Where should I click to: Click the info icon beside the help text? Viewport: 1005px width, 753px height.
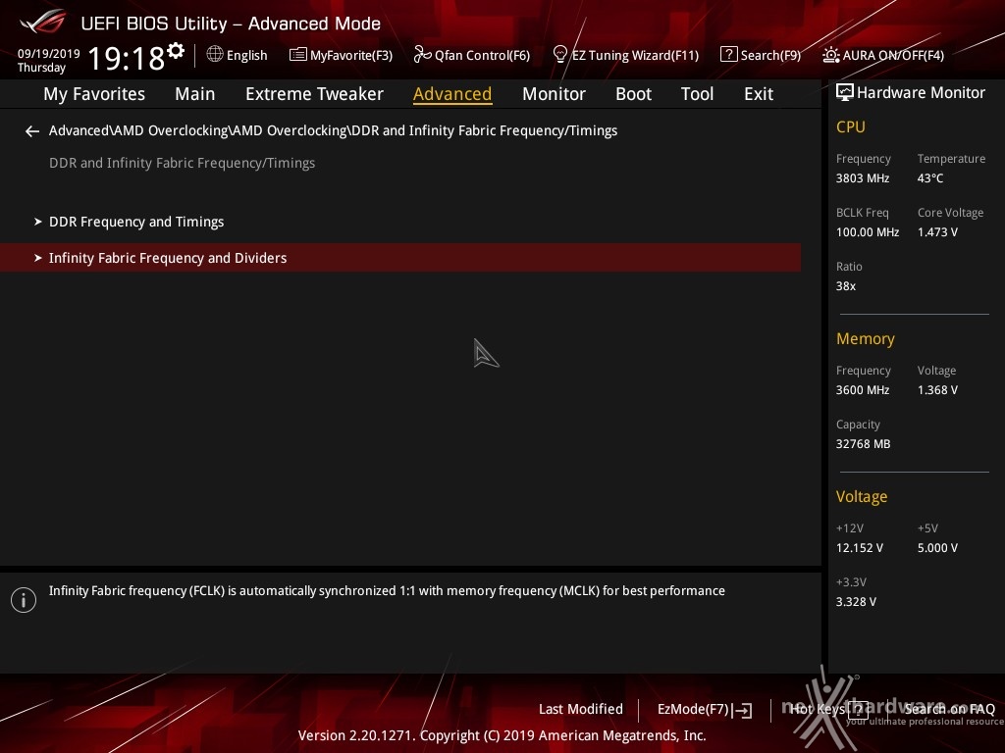click(24, 600)
